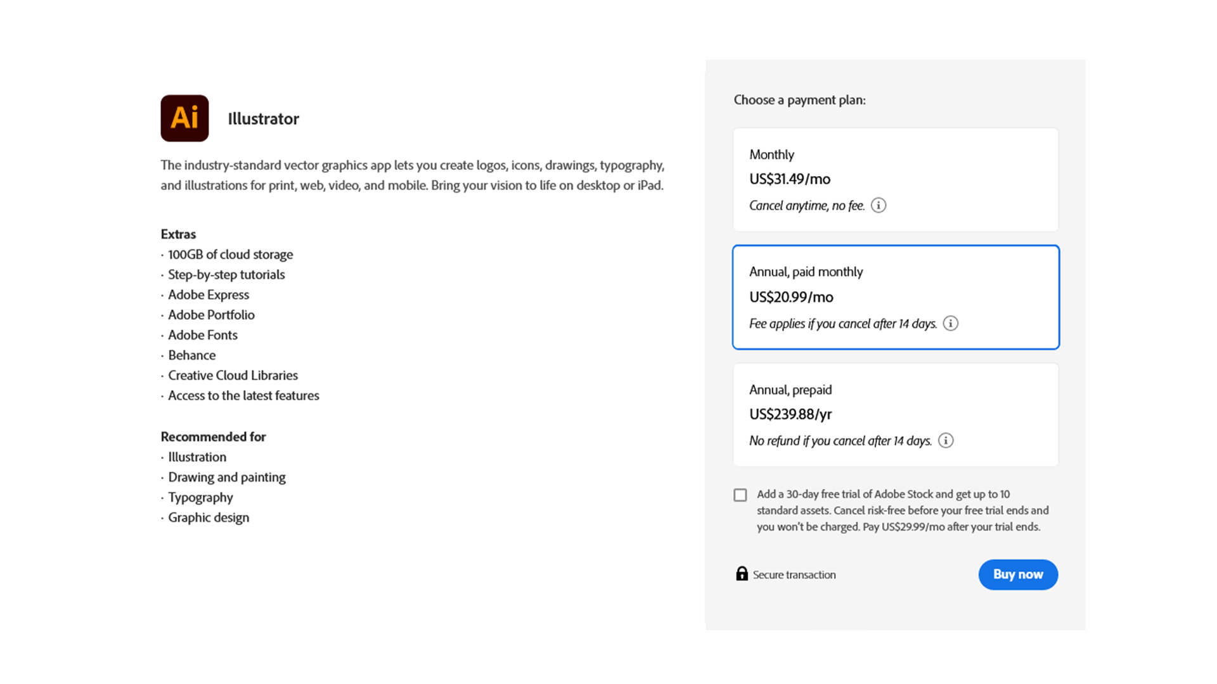Click the "Recommended for" section heading

(213, 437)
